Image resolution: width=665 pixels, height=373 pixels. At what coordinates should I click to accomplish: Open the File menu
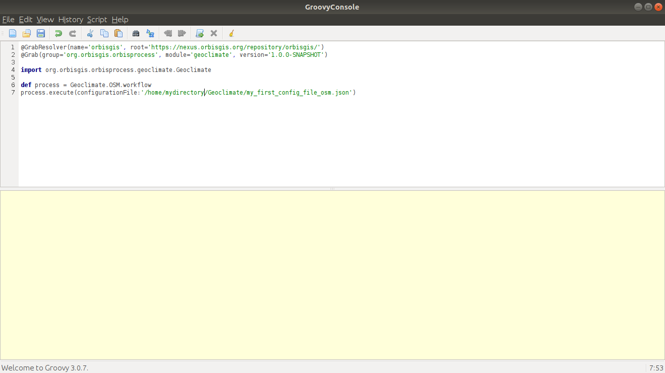(8, 20)
